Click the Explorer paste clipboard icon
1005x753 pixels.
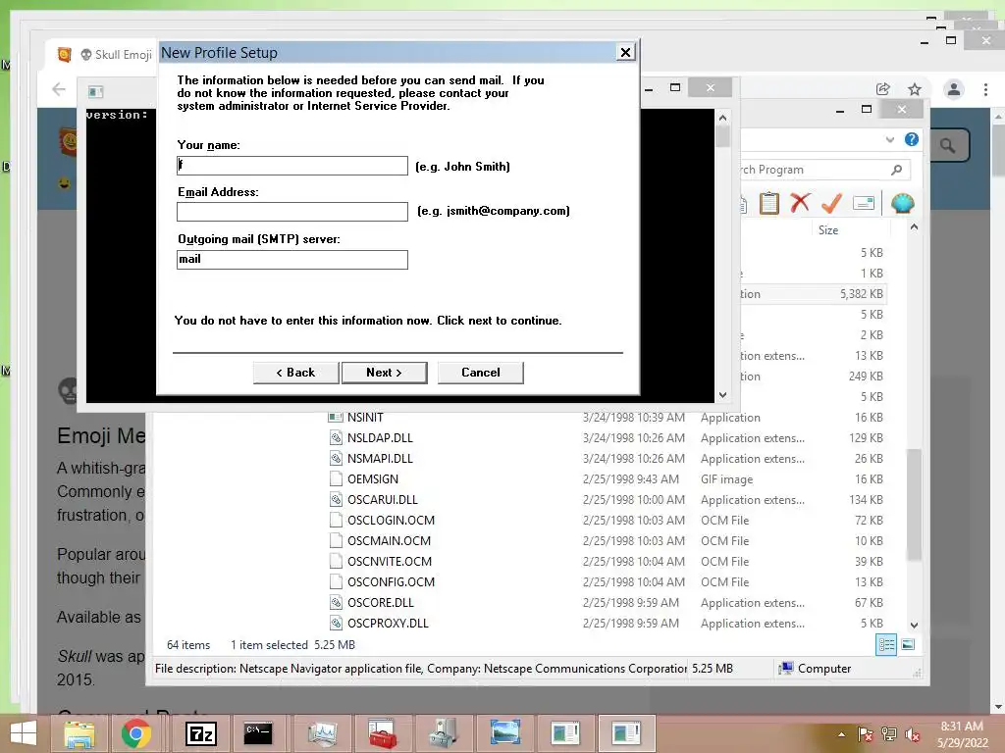(769, 203)
